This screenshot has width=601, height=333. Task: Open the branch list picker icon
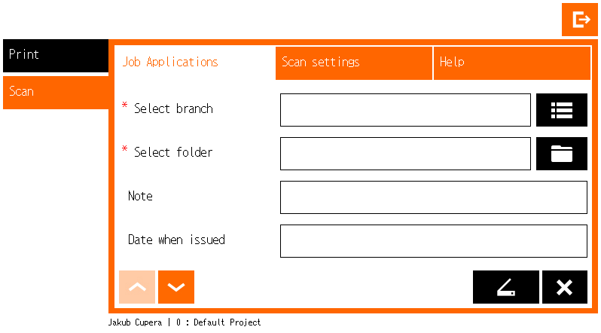pos(561,110)
